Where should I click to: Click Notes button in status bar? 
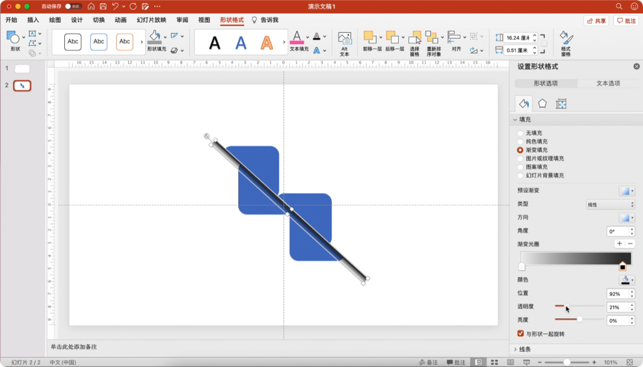(429, 362)
